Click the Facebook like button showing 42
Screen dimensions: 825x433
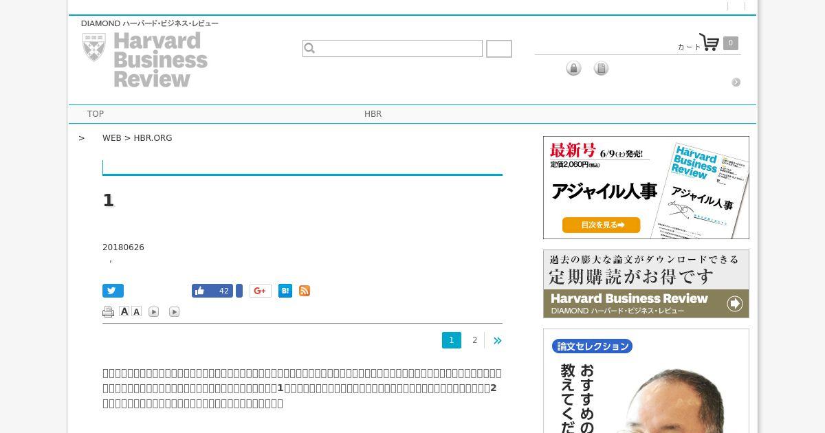[x=212, y=291]
